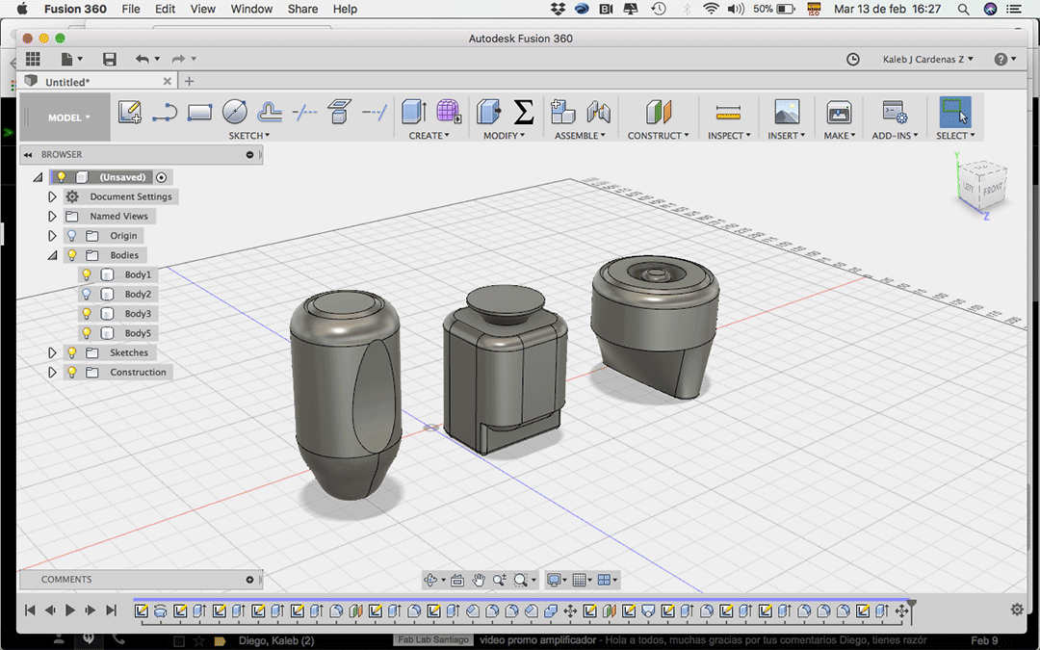This screenshot has height=650, width=1040.
Task: Open the Kaleb J Cardenas Z account menu
Action: pos(927,60)
